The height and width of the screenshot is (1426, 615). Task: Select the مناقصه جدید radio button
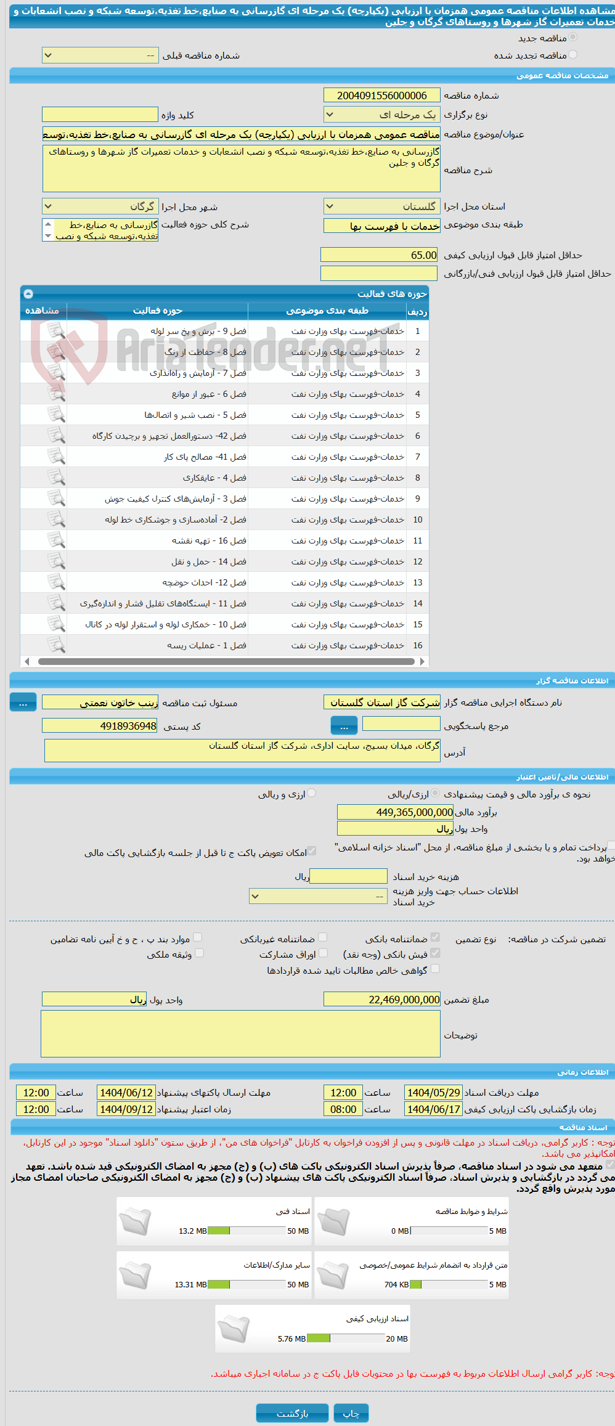coord(573,38)
